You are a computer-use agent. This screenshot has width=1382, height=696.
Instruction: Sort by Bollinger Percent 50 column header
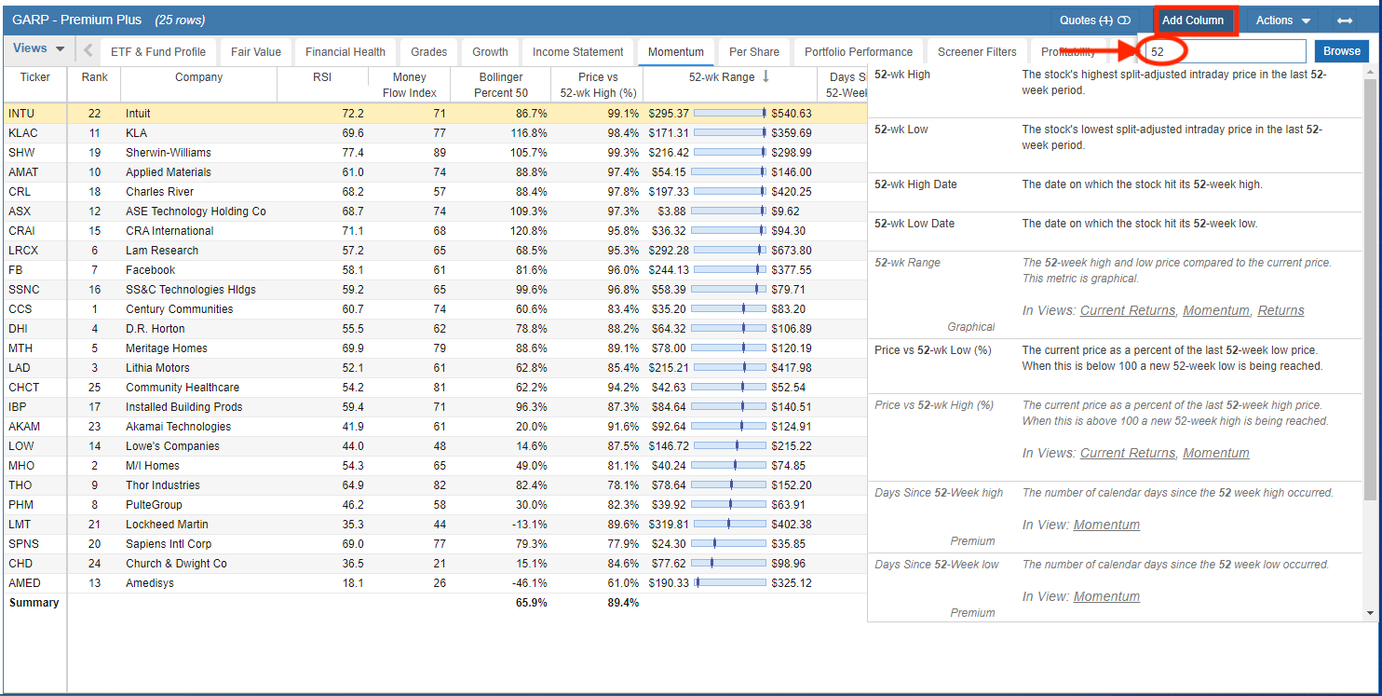tap(501, 85)
